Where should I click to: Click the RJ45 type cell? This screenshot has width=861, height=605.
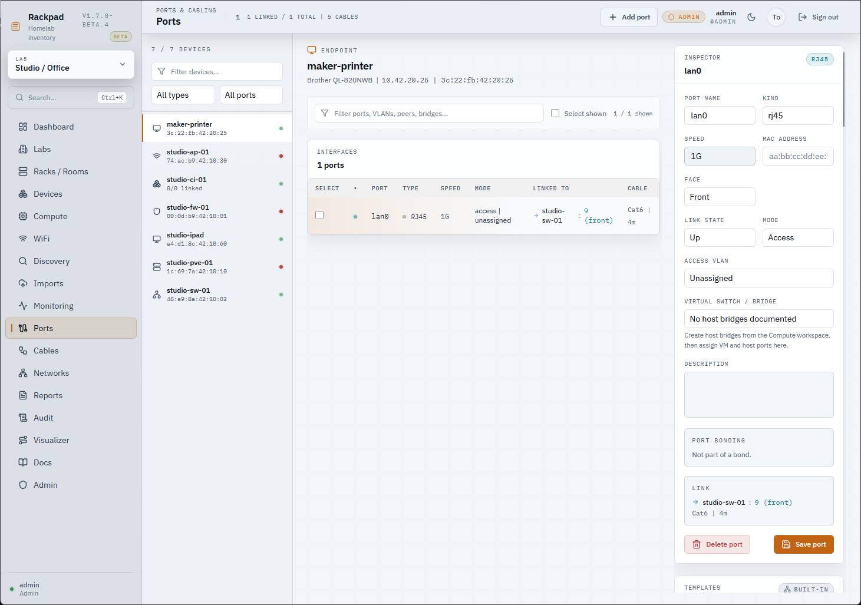(x=415, y=217)
